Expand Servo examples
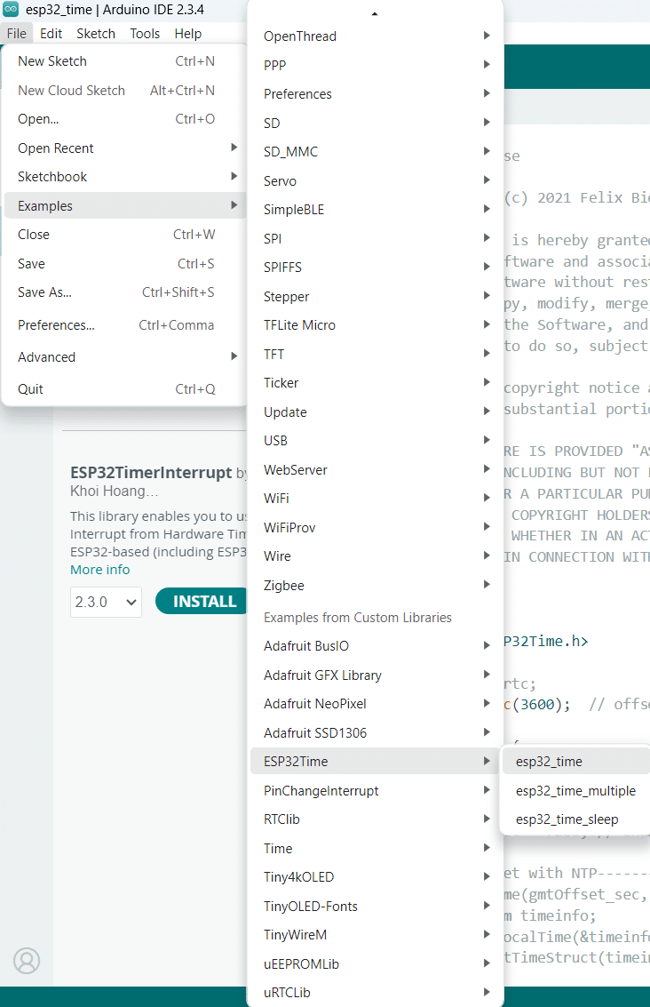Viewport: 650px width, 1007px height. click(375, 180)
